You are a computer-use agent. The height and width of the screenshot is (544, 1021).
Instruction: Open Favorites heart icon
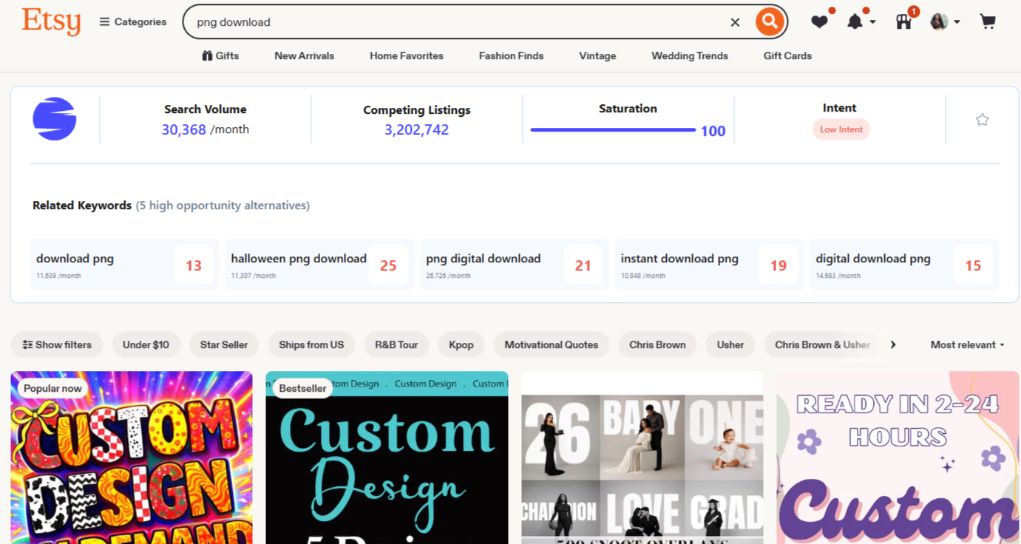point(819,22)
